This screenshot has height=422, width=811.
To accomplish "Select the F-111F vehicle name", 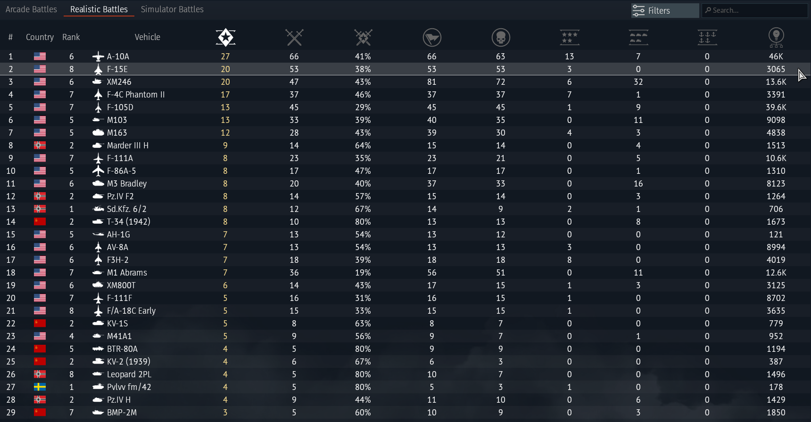I will coord(119,298).
